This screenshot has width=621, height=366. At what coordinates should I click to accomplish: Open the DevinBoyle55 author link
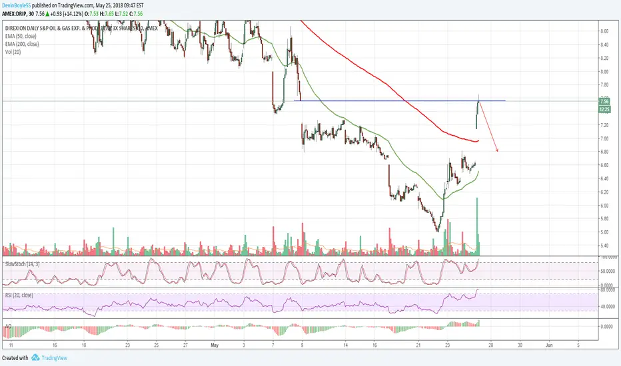[16, 5]
